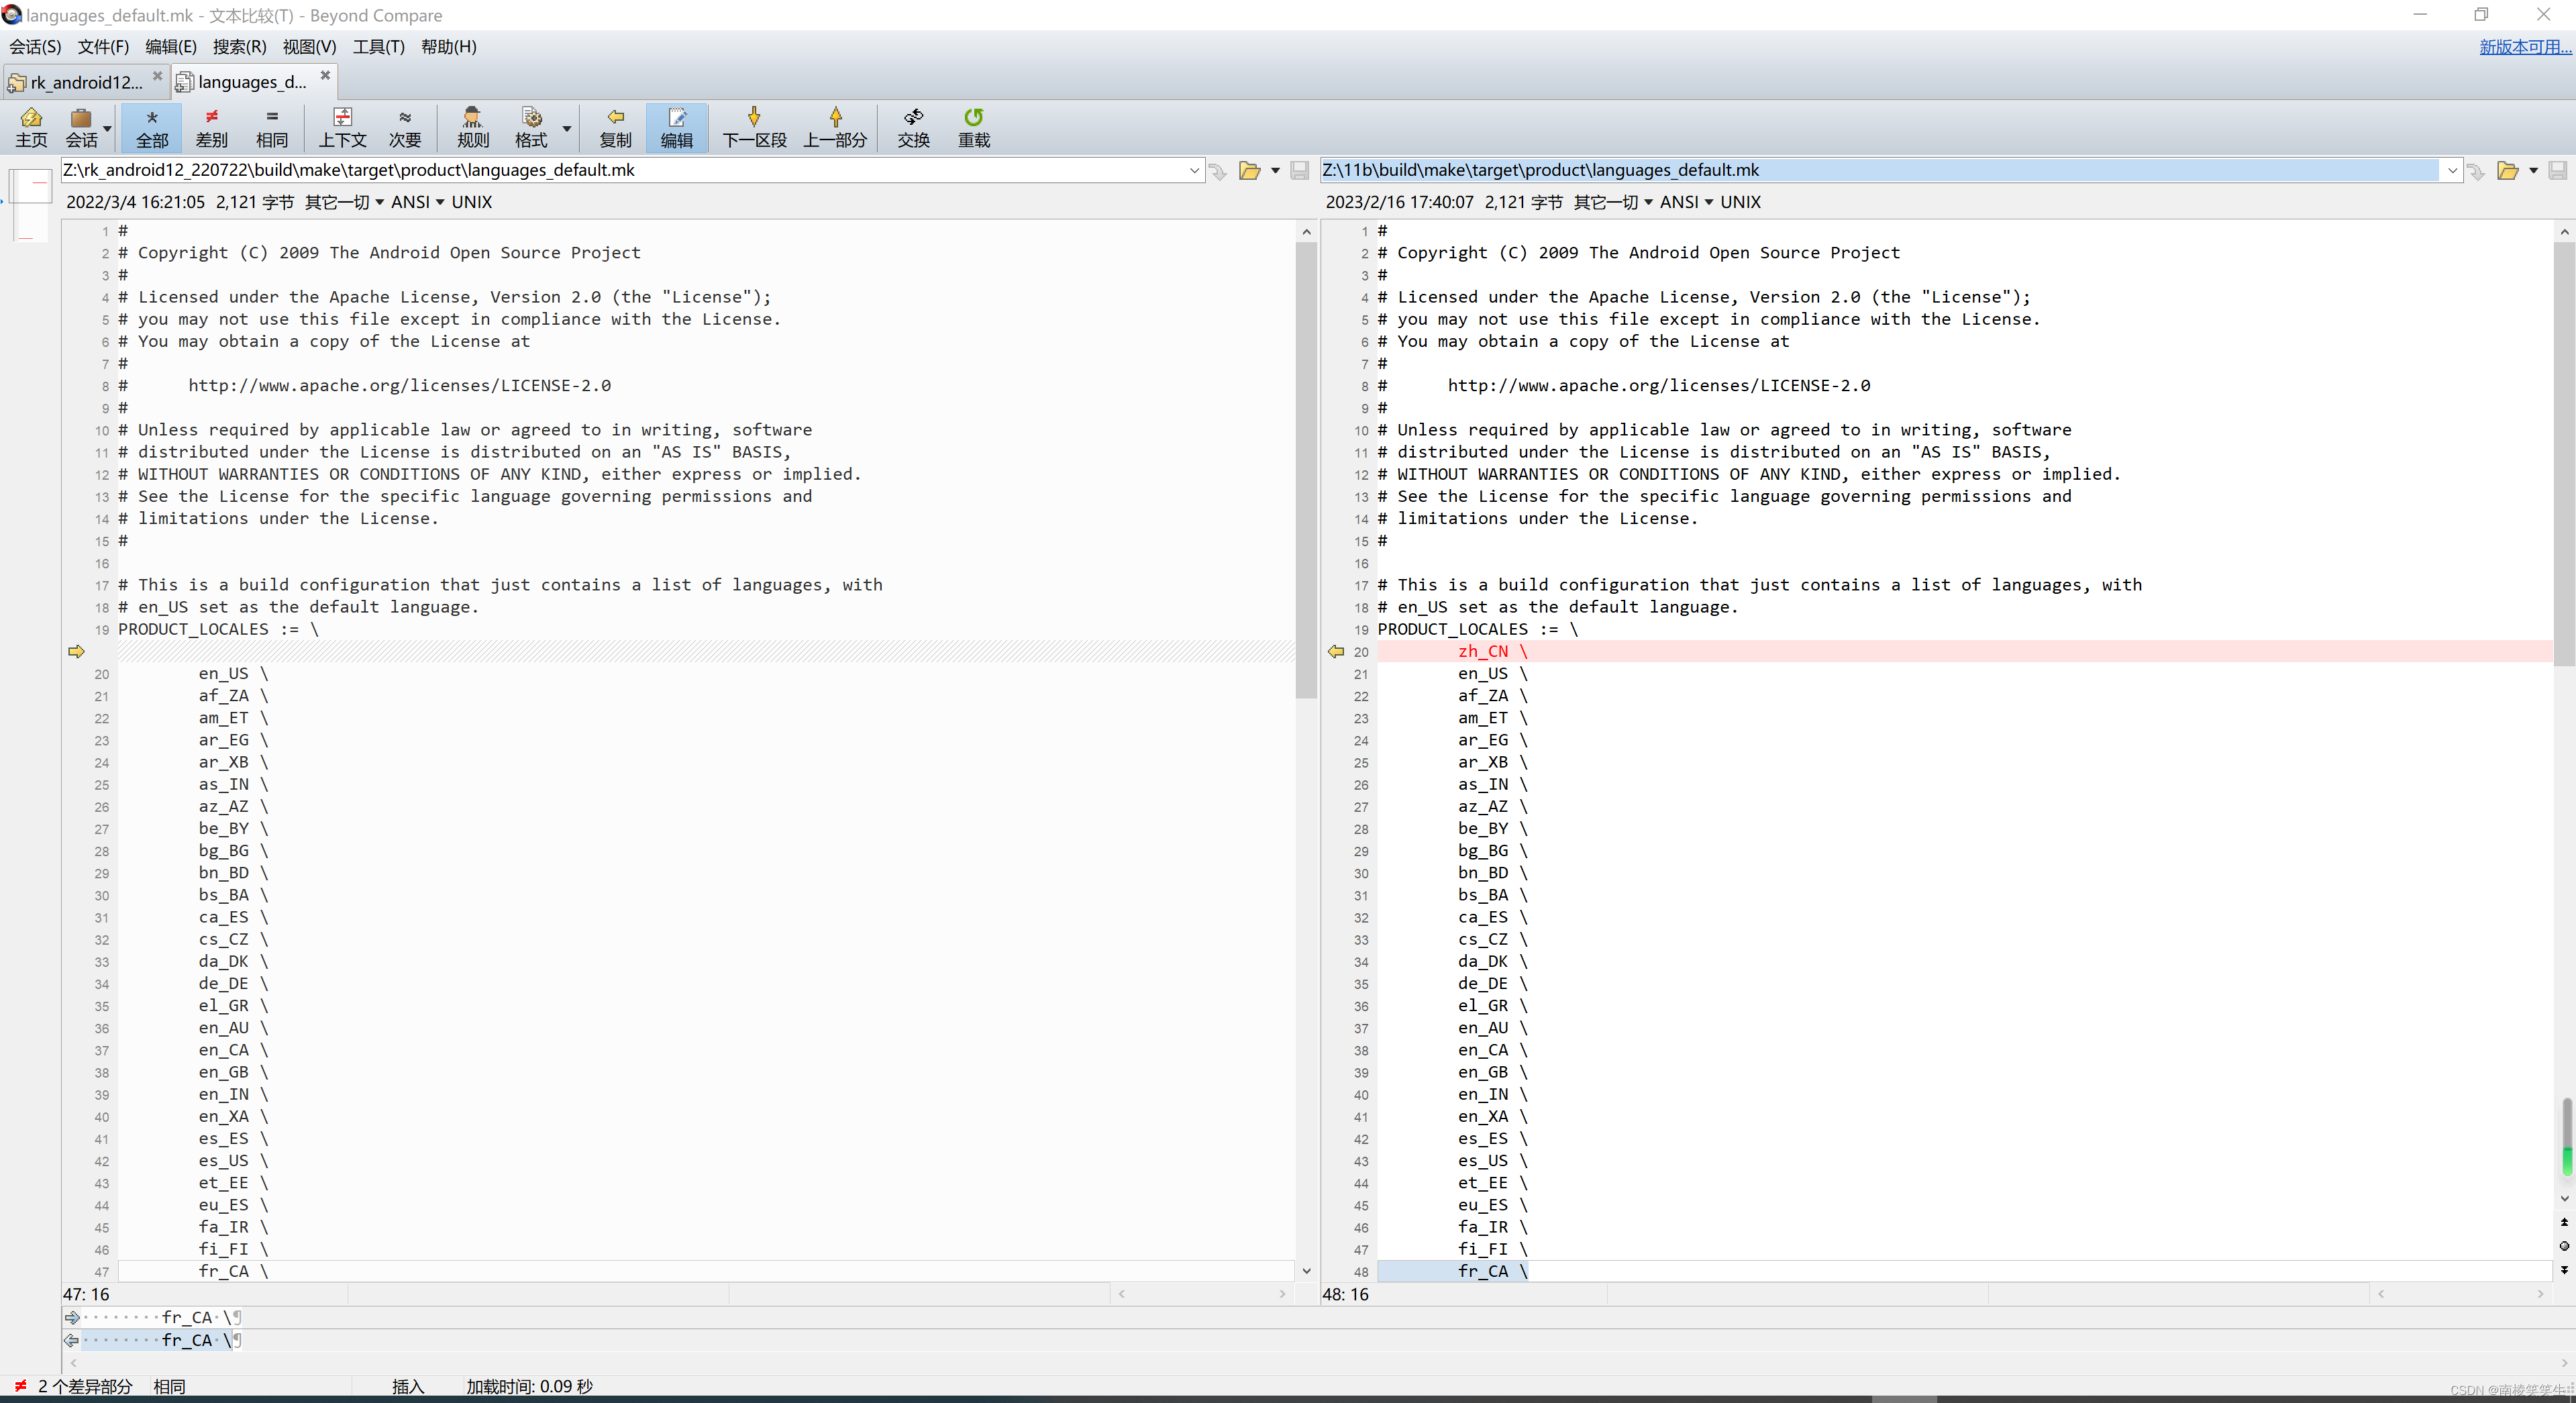Image resolution: width=2576 pixels, height=1403 pixels.
Task: Expand left file path history dropdown
Action: [x=1194, y=171]
